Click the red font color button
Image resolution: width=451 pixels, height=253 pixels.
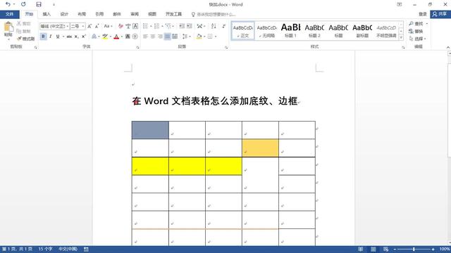click(116, 37)
